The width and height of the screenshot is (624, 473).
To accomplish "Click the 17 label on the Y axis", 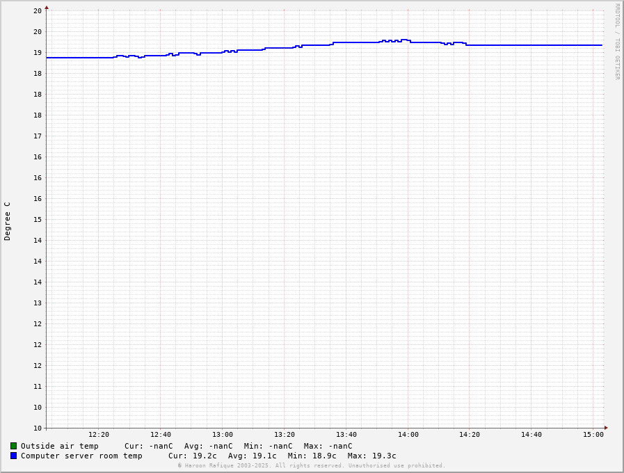I will (x=38, y=136).
